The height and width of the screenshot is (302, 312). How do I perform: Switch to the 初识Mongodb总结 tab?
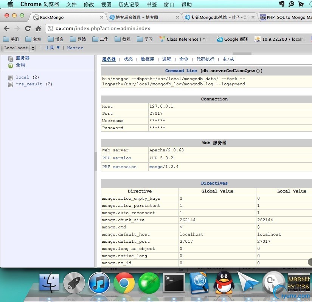tap(220, 17)
